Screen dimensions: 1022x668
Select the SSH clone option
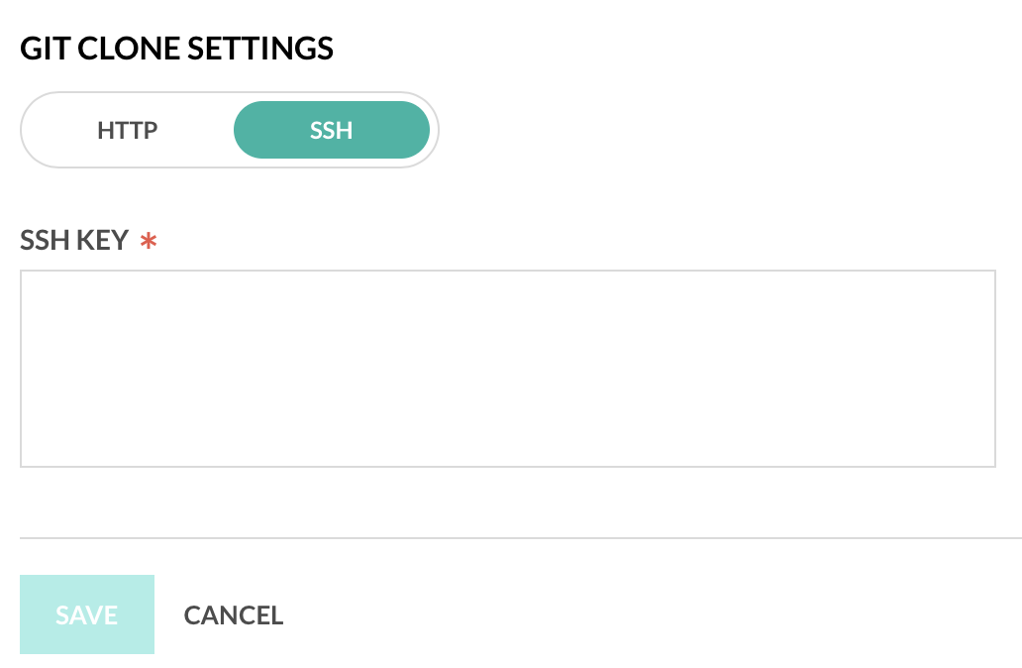[331, 130]
